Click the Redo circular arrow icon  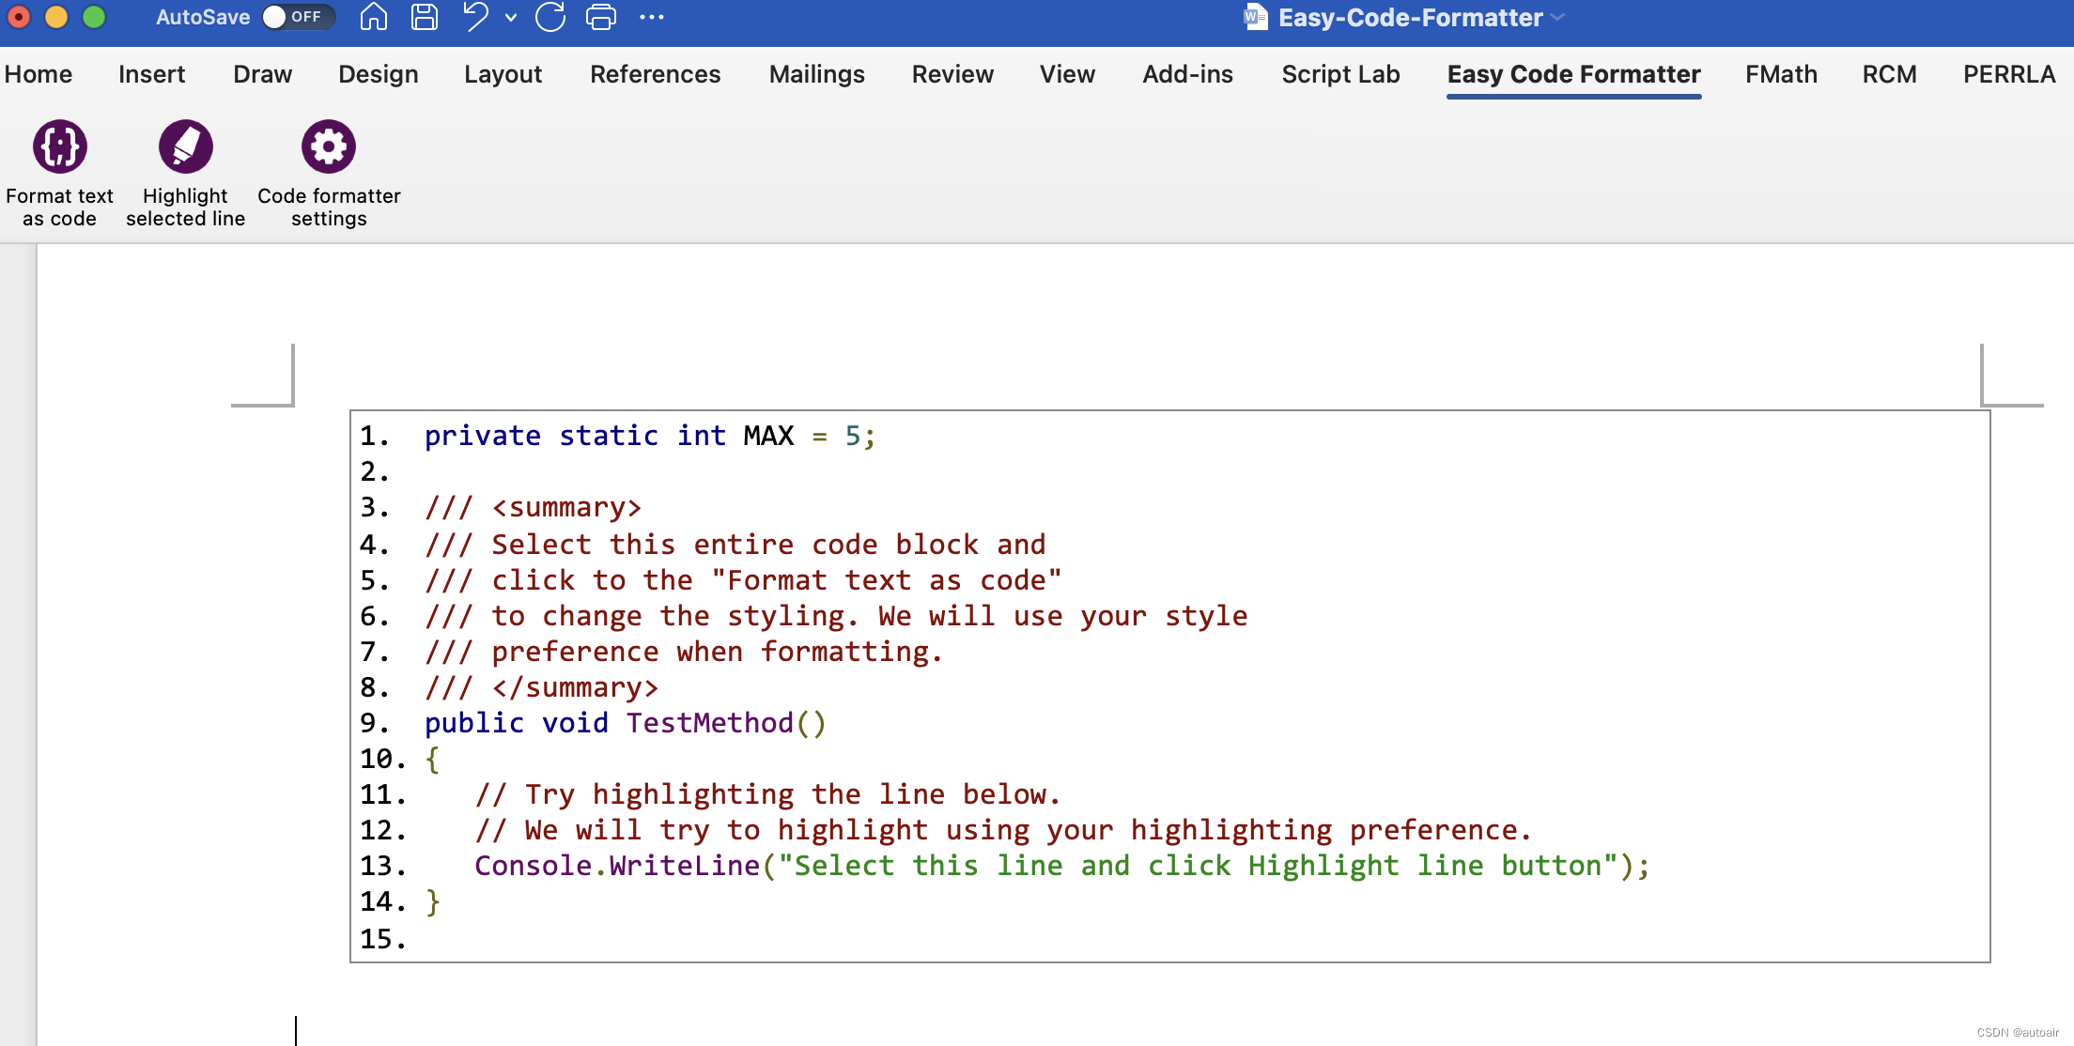550,17
